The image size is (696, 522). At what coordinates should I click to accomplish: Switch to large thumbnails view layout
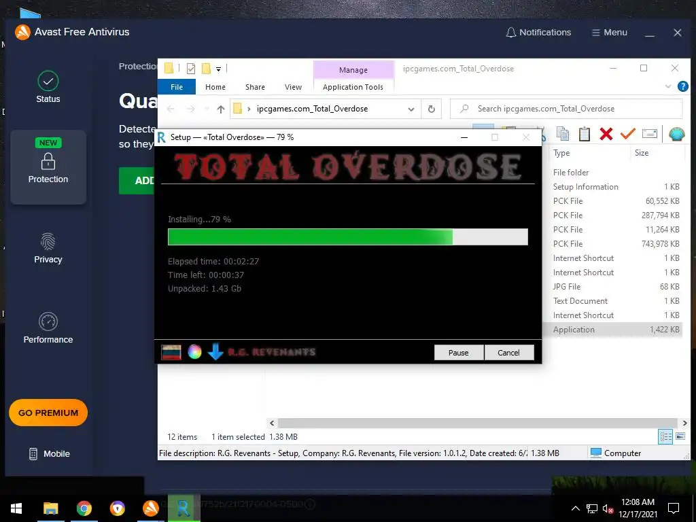click(x=680, y=436)
